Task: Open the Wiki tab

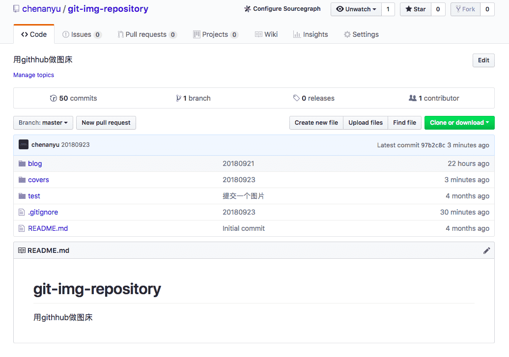Action: (266, 34)
